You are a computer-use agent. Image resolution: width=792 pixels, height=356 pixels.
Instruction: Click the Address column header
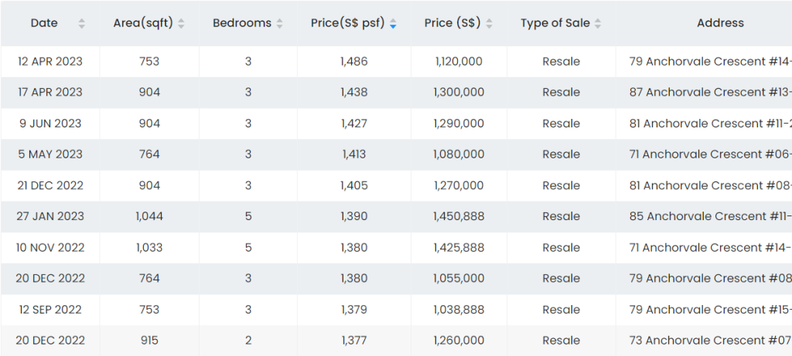(x=720, y=23)
